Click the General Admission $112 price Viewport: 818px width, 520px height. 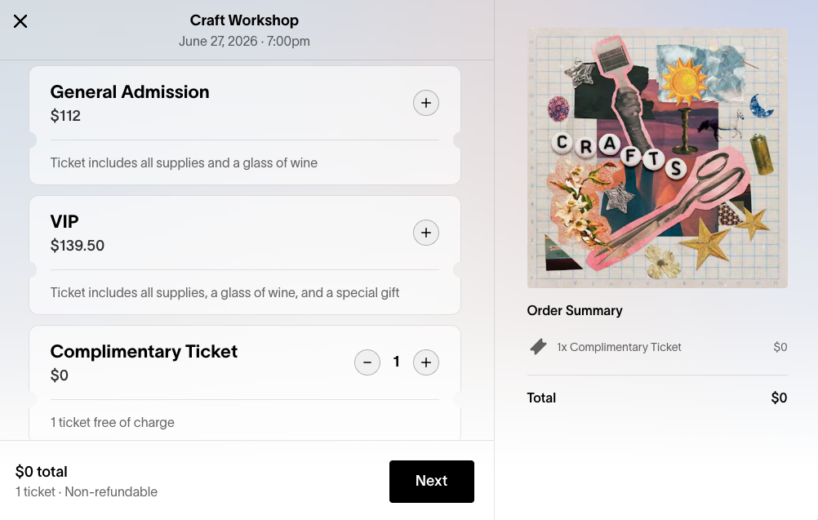point(65,116)
